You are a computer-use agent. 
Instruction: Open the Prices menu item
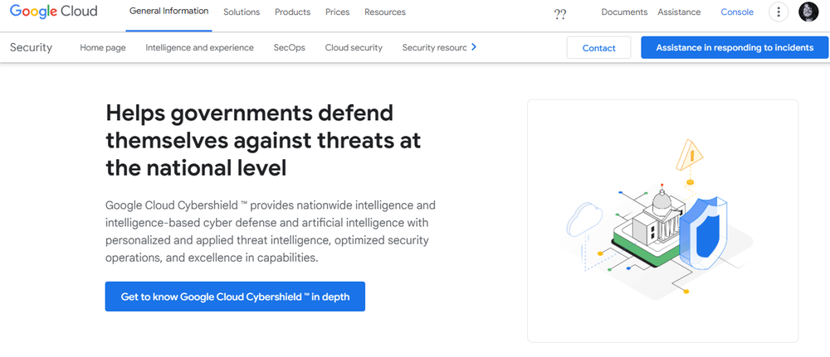point(337,12)
